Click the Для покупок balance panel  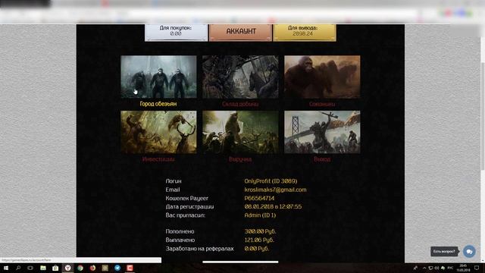point(176,32)
